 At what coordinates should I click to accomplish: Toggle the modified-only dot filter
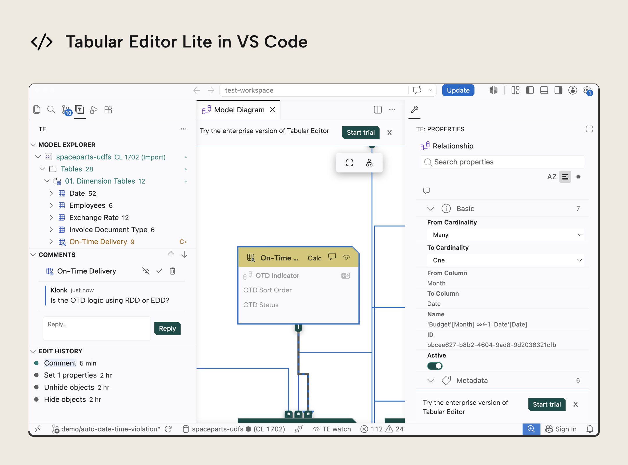coord(578,177)
